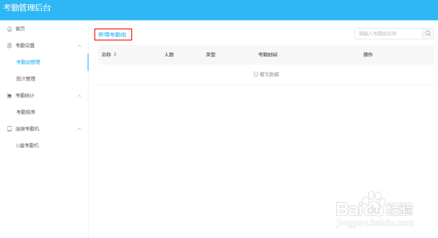Viewport: 438px width, 238px height.
Task: Click the 暂无数据 empty message
Action: click(x=266, y=75)
